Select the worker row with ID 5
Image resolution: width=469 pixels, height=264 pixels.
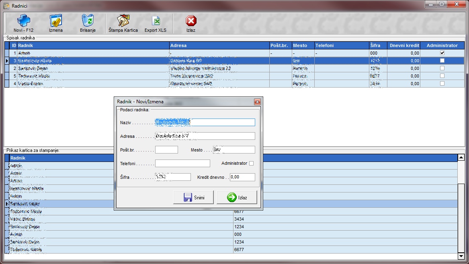235,76
